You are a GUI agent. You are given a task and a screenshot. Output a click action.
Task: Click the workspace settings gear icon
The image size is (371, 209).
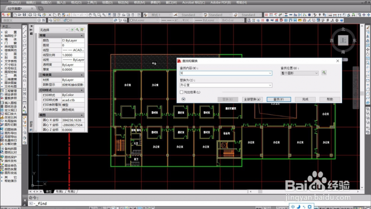pos(39,20)
